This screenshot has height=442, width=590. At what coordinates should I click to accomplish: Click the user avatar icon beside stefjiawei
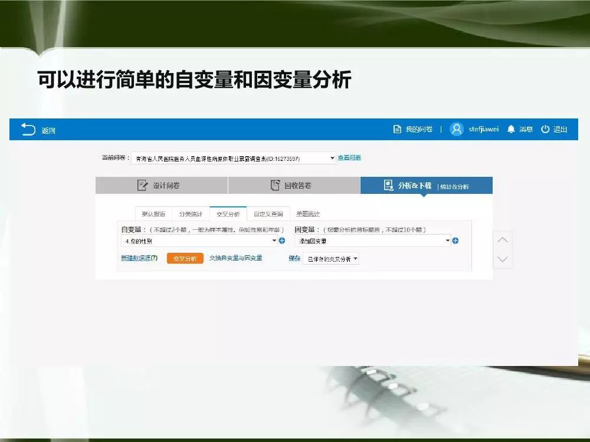click(457, 130)
